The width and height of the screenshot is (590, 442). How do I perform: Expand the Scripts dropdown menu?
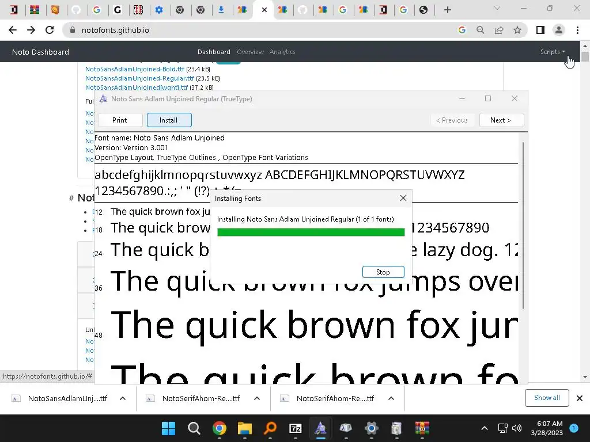(x=553, y=52)
